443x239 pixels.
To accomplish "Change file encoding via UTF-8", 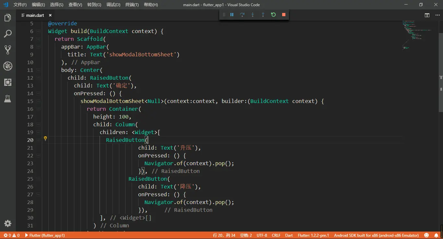I will pyautogui.click(x=262, y=235).
